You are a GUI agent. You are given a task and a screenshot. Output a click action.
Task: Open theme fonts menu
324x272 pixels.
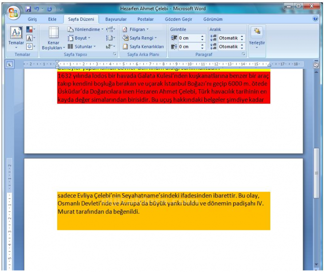[x=31, y=38]
